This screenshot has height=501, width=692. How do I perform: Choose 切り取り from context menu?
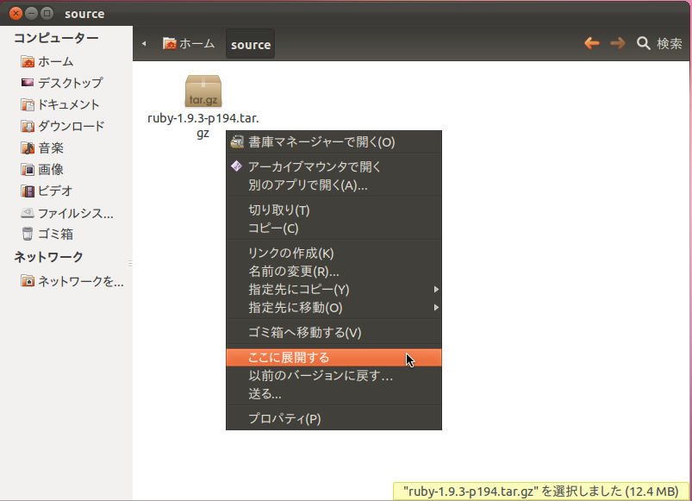point(334,210)
